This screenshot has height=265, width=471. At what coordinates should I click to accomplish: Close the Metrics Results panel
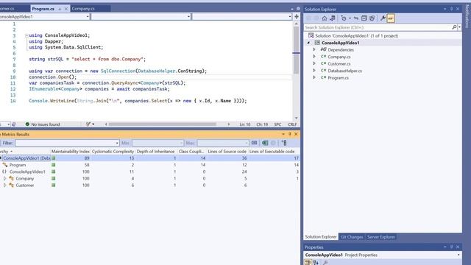pos(296,134)
